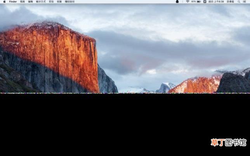This screenshot has height=156, width=250.
Task: Open the File menu next to Finder
Action: point(23,2)
